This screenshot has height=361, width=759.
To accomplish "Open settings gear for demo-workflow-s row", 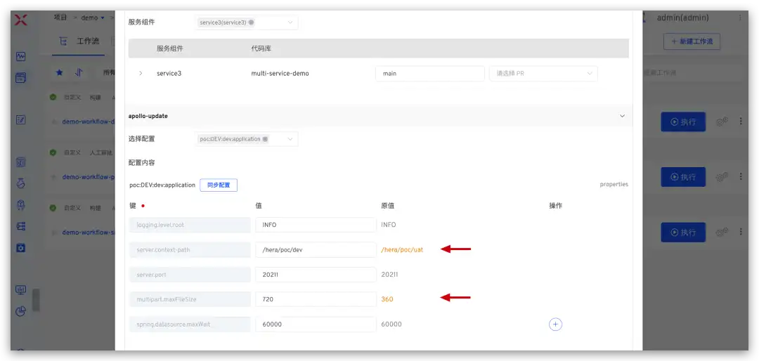I will pyautogui.click(x=722, y=232).
